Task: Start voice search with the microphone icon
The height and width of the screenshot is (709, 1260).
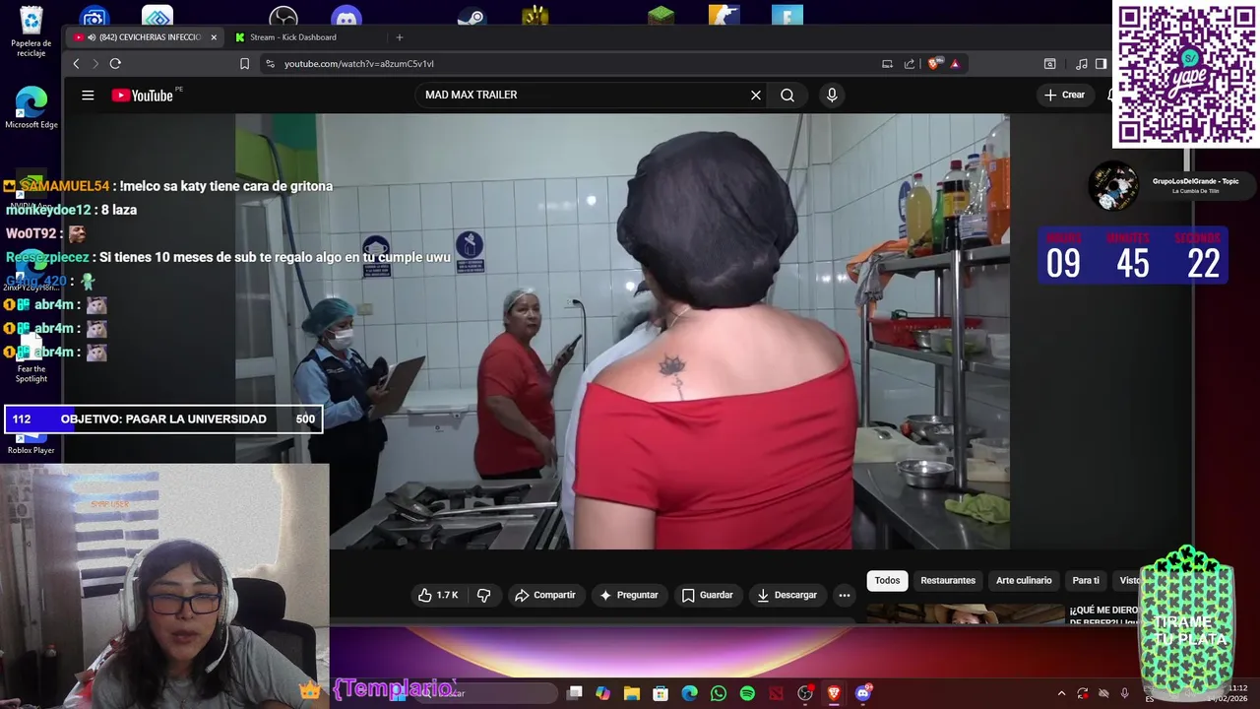Action: [x=832, y=96]
